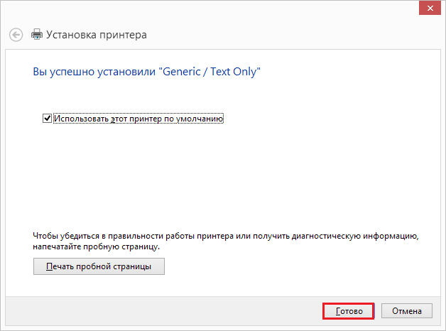Click the 'напечатайте пробную страницу' text line

pyautogui.click(x=97, y=246)
